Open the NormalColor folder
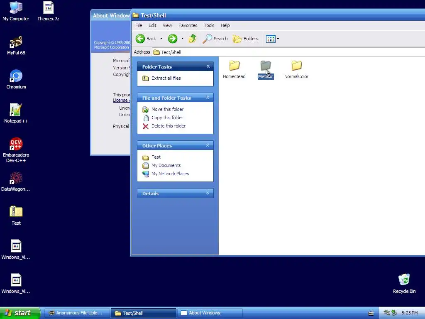 [x=296, y=69]
